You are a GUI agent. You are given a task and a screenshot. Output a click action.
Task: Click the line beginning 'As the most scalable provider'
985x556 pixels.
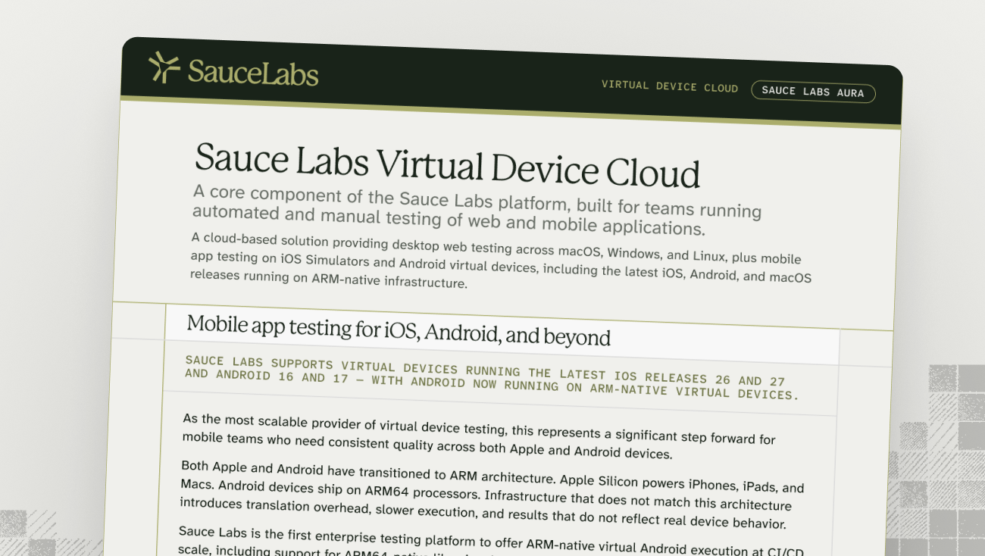[479, 429]
